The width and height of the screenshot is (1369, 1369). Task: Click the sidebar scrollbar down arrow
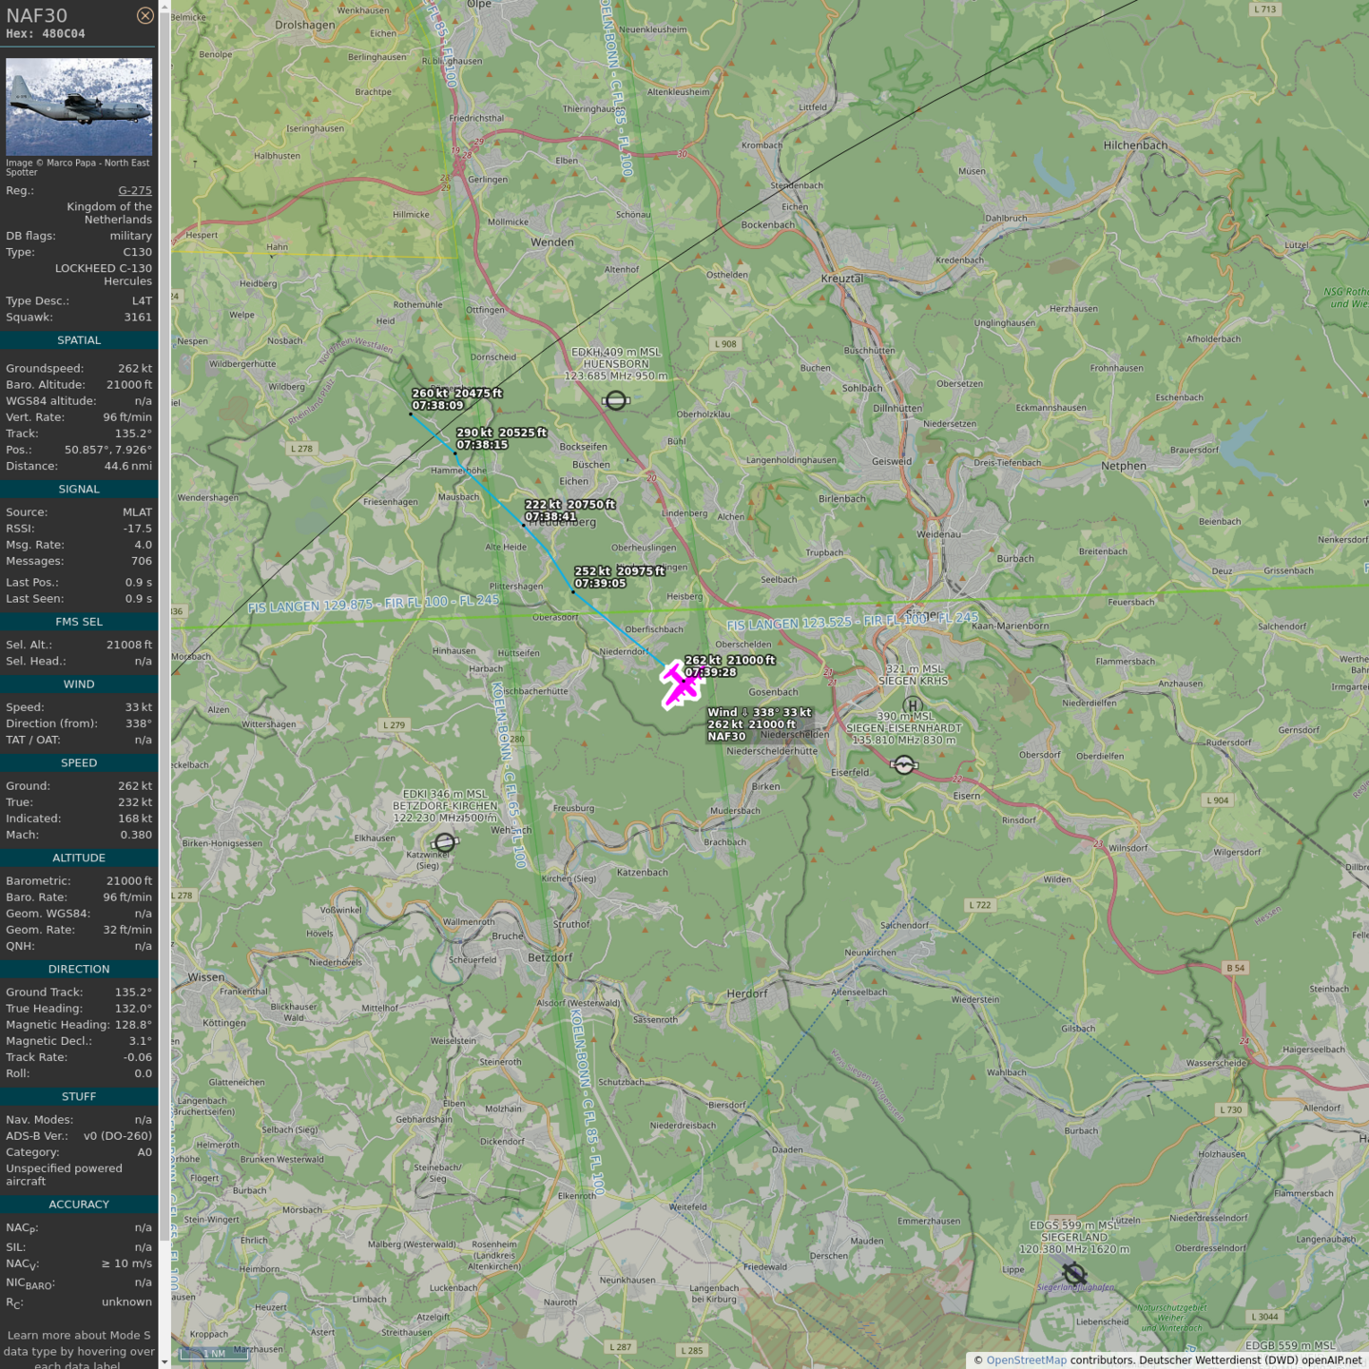[164, 1362]
